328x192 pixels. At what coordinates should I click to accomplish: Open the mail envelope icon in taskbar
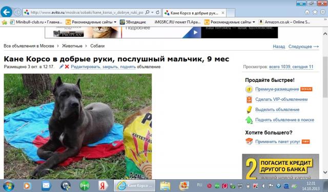46,185
